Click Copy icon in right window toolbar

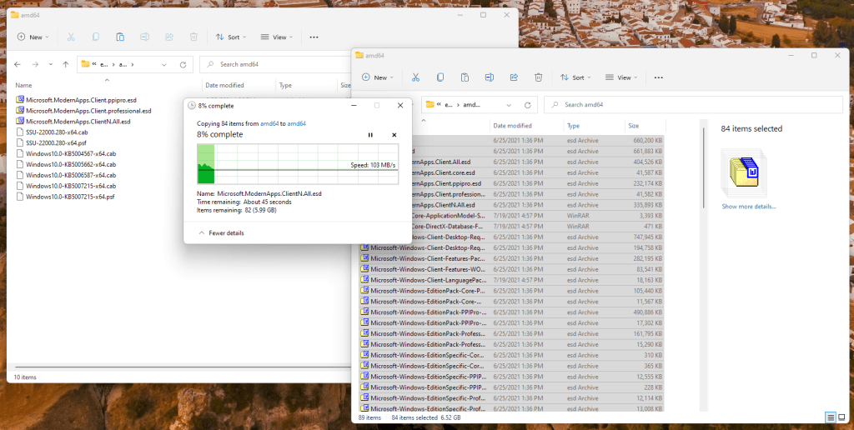[440, 77]
